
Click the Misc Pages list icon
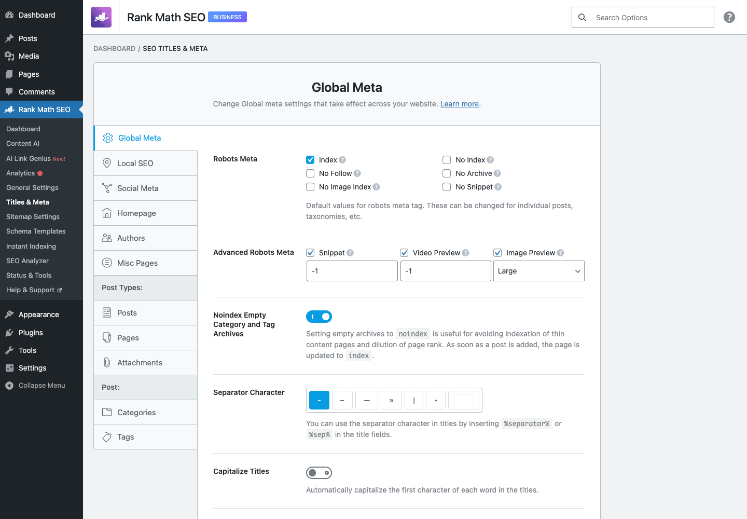pos(107,263)
